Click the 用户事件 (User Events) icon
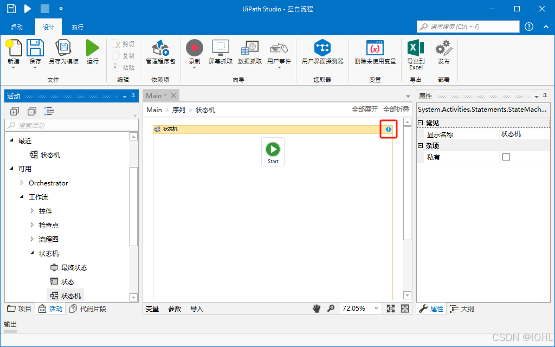This screenshot has height=347, width=555. click(x=279, y=48)
